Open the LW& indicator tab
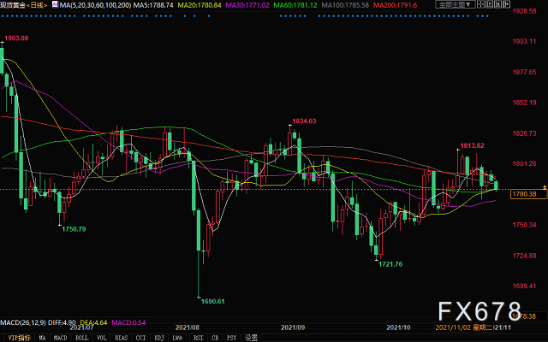The image size is (548, 342). (177, 338)
